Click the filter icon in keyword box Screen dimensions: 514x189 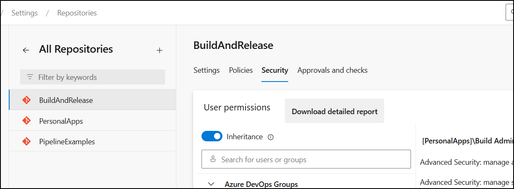pos(30,77)
